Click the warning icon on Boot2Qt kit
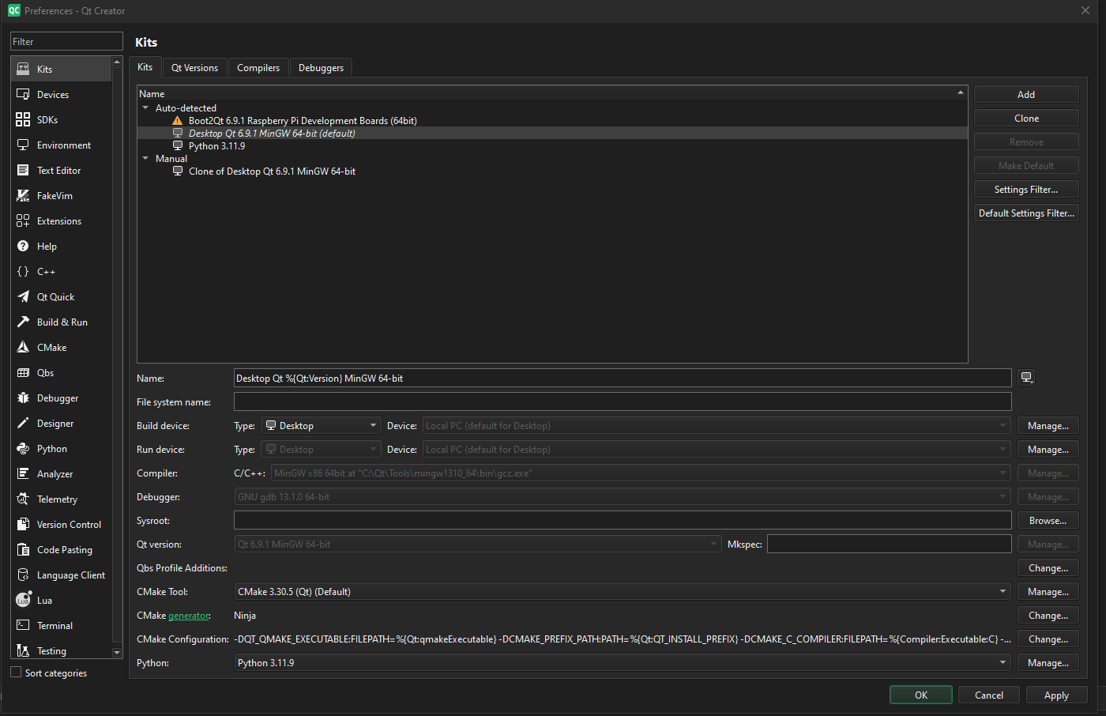The width and height of the screenshot is (1106, 716). coord(178,121)
